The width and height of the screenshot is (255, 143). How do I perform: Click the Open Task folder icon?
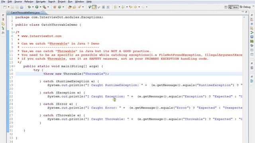(75, 7)
